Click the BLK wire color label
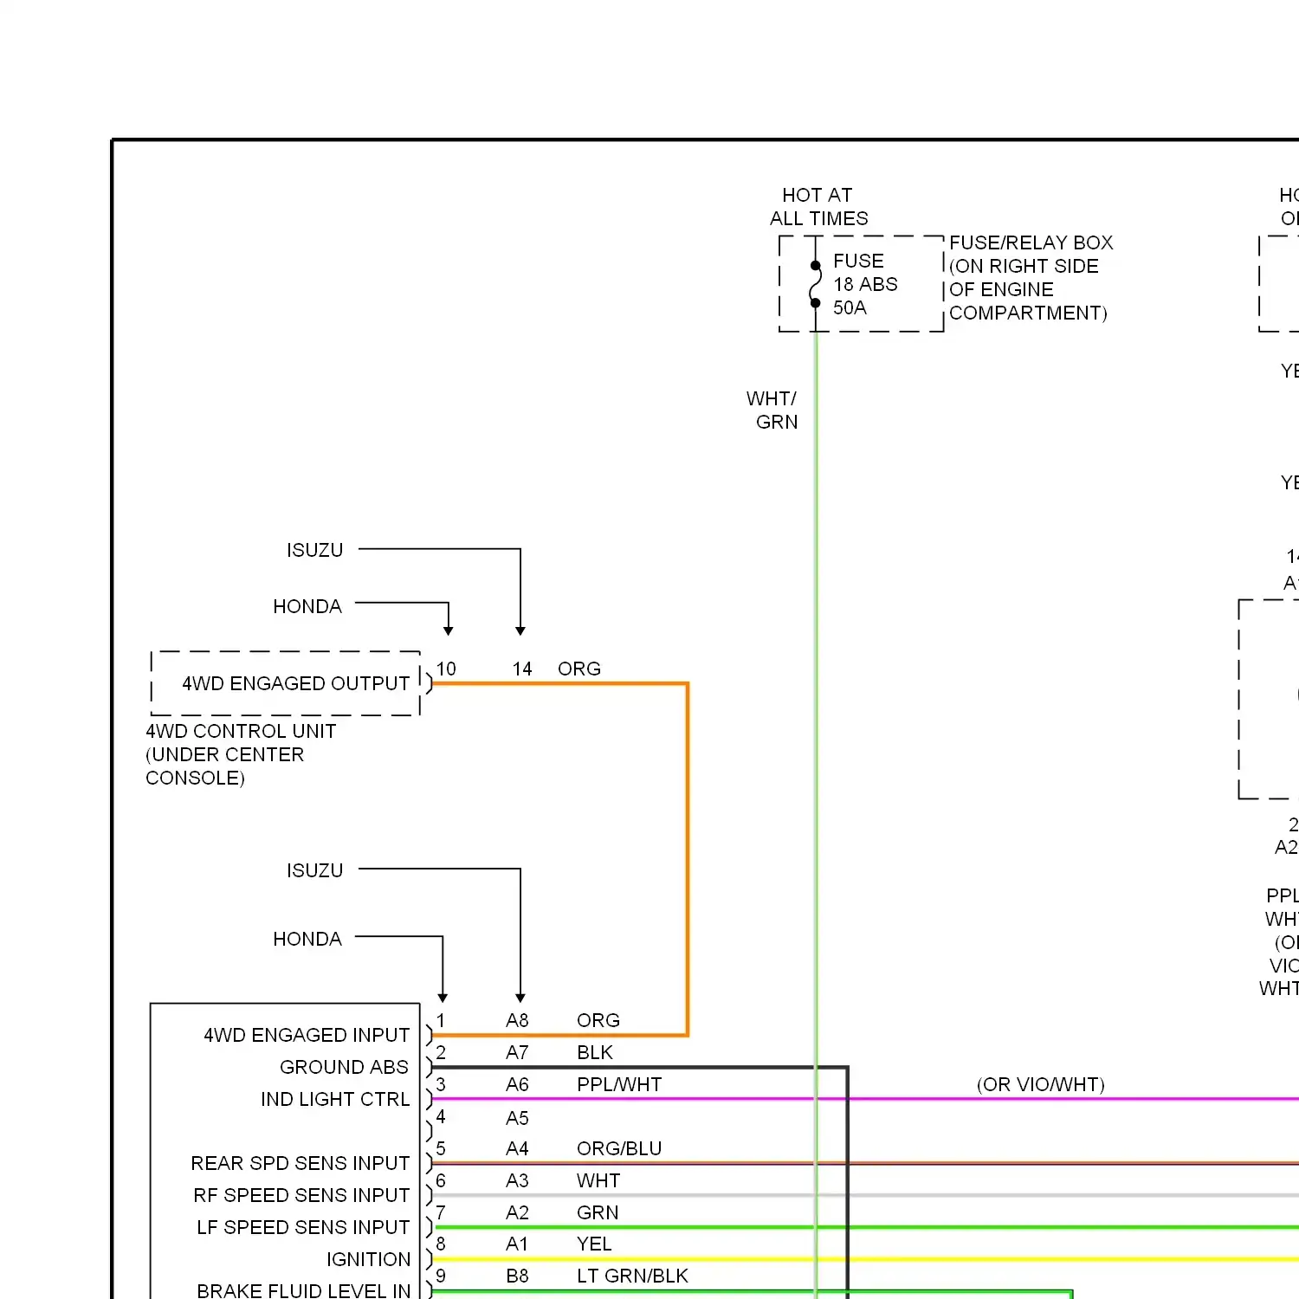The width and height of the screenshot is (1299, 1299). tap(595, 1052)
